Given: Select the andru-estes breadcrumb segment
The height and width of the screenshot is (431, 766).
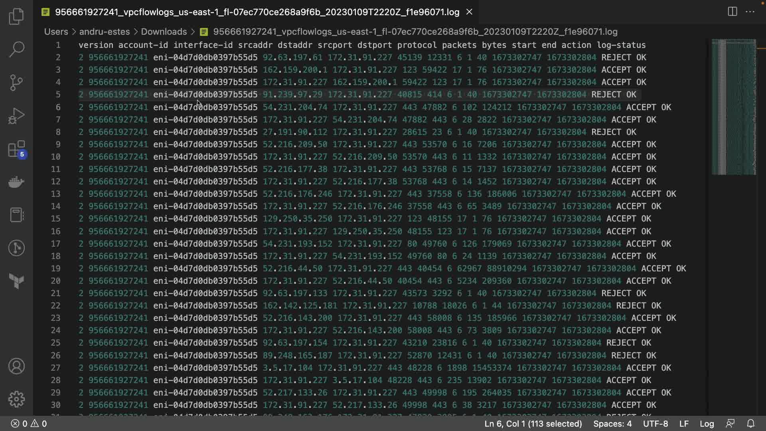Looking at the screenshot, I should (104, 32).
